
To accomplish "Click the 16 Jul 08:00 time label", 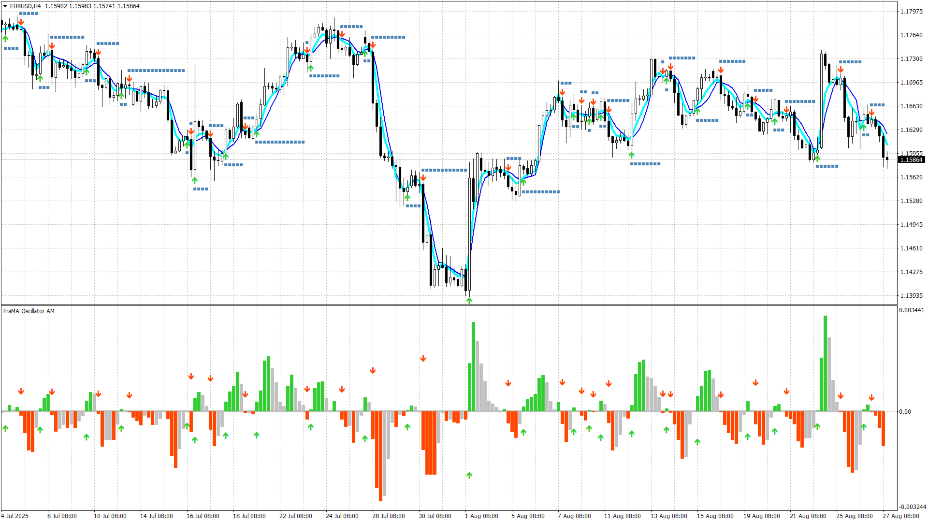I will pos(203,516).
